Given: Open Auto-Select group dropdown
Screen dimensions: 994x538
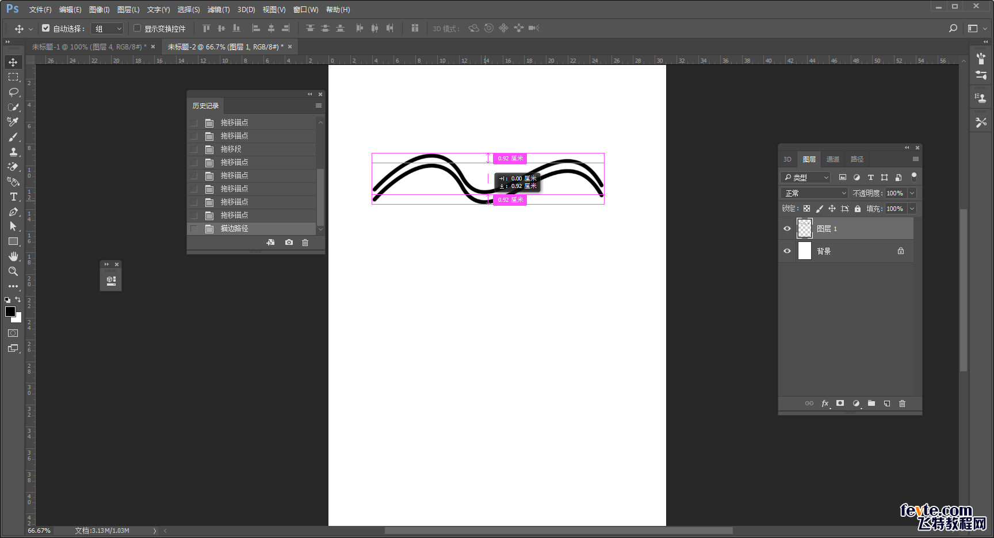Looking at the screenshot, I should pos(108,28).
